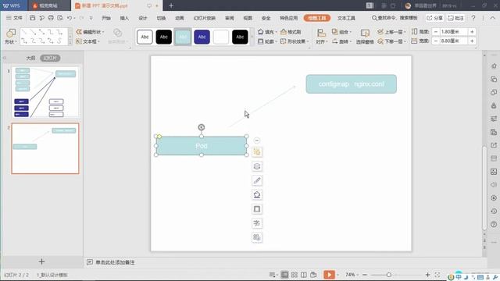Open the Shape Effects (形状效果) dropdown

(295, 41)
